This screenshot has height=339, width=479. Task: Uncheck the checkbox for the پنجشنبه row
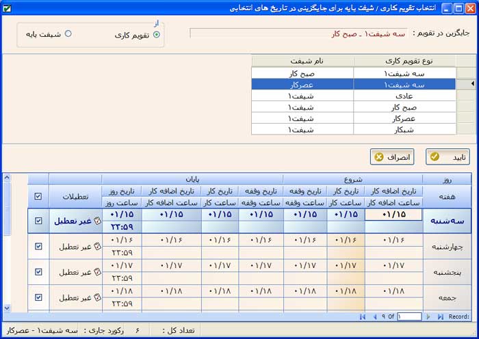point(38,272)
